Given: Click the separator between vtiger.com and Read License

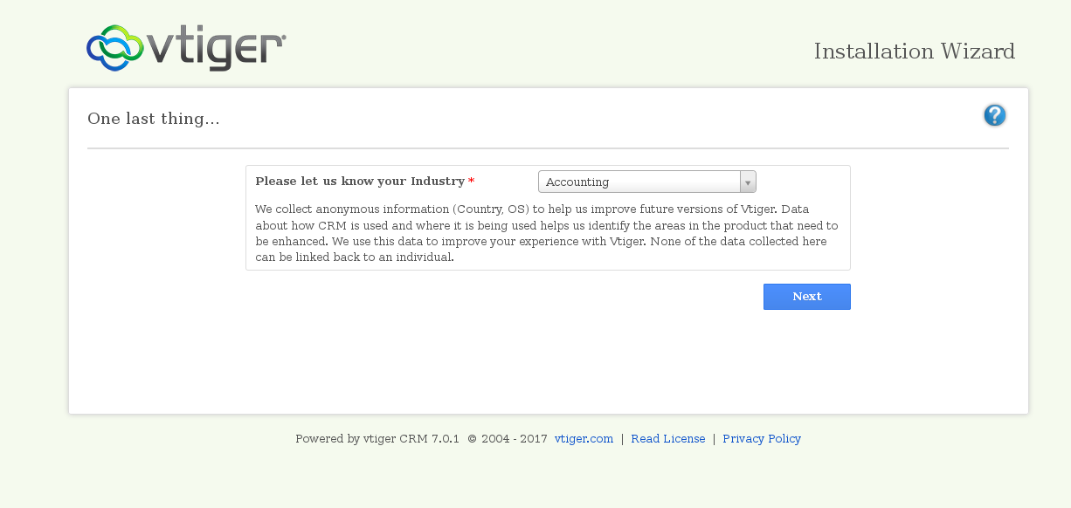Looking at the screenshot, I should pos(622,439).
